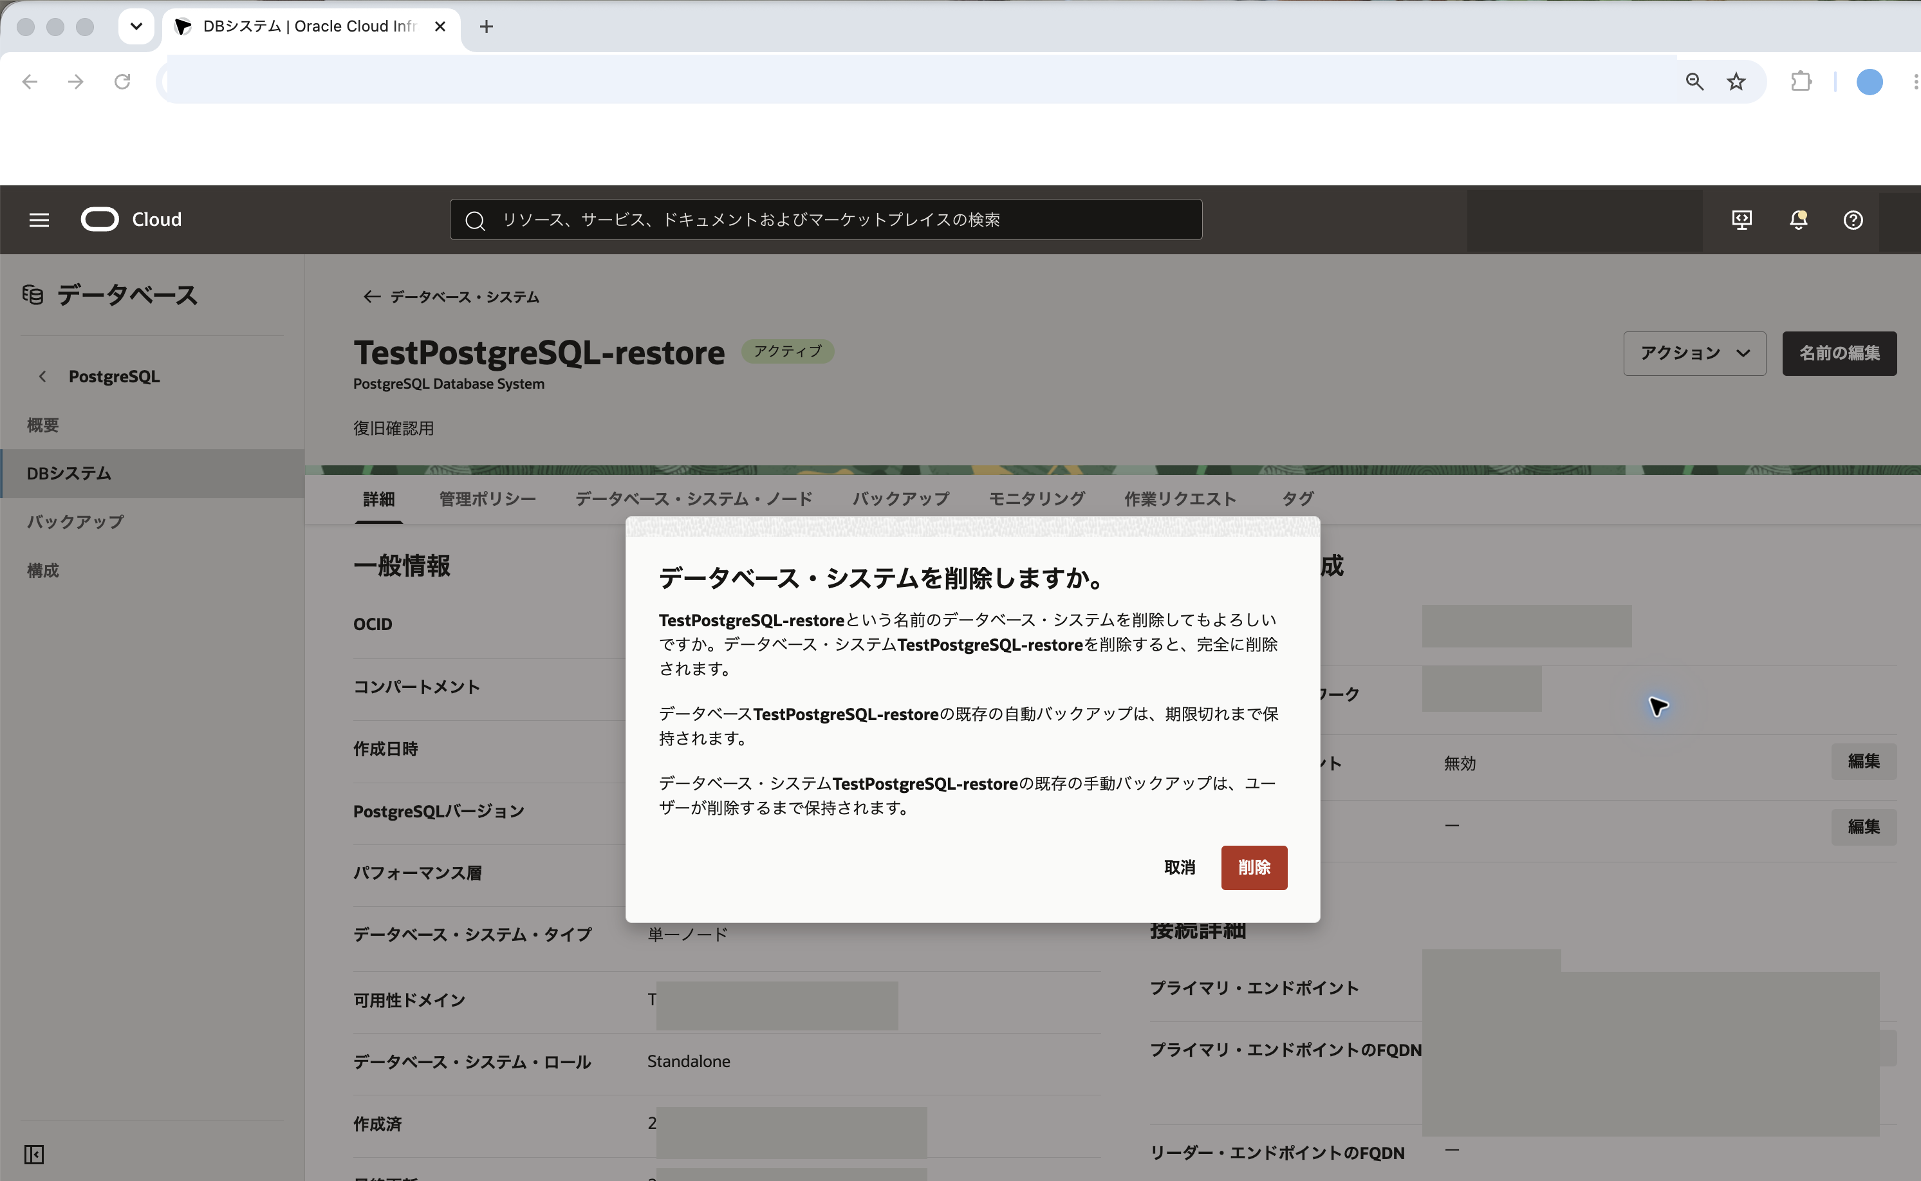Open browser extensions puzzle icon
Screen dimensions: 1921x1181
click(x=1801, y=81)
